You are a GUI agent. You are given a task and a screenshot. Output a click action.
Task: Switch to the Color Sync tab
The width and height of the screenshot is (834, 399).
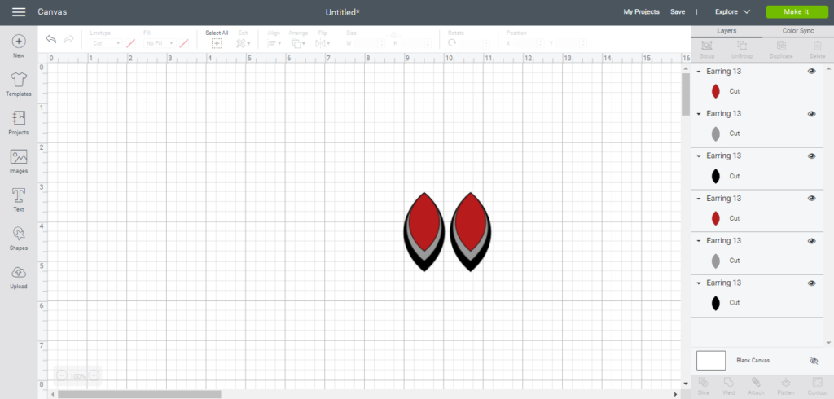pyautogui.click(x=797, y=31)
